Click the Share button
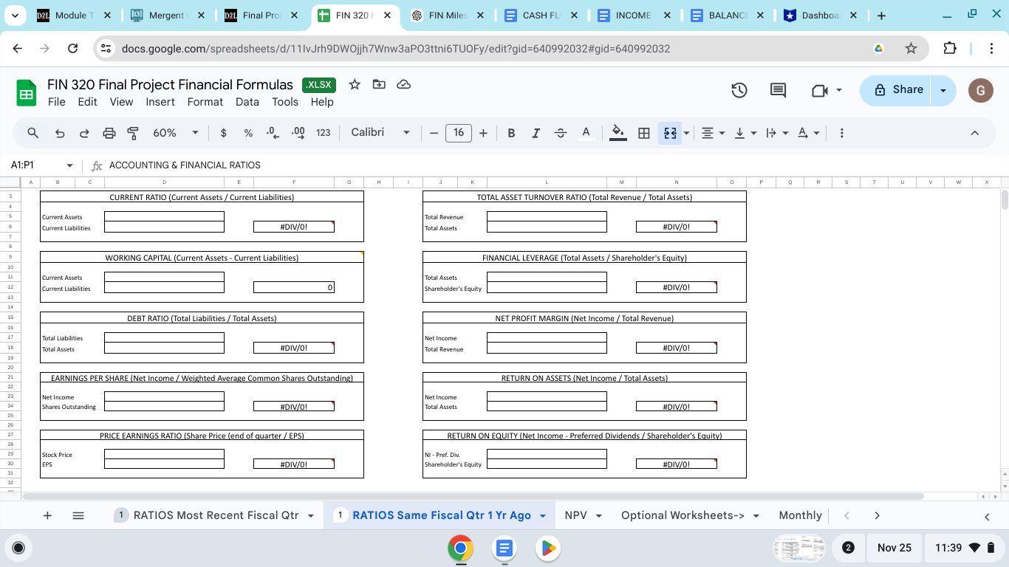 [x=896, y=90]
